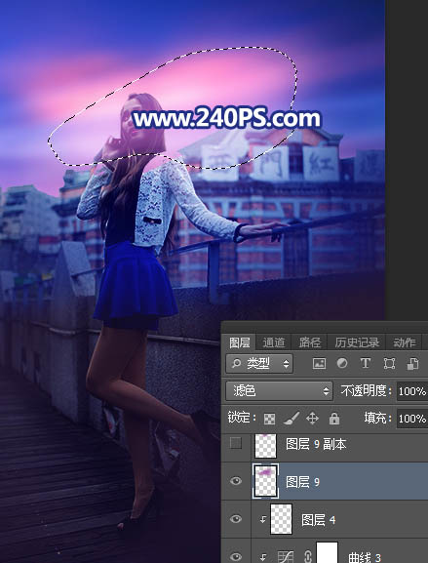The height and width of the screenshot is (563, 428).
Task: Open the 历史记录 tab
Action: click(357, 342)
